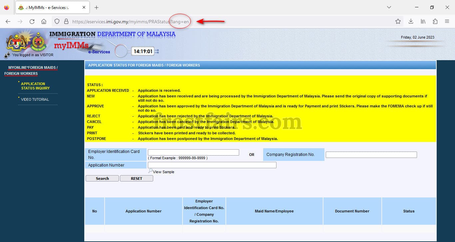
Task: Open Firefox application hamburger menu
Action: (447, 21)
